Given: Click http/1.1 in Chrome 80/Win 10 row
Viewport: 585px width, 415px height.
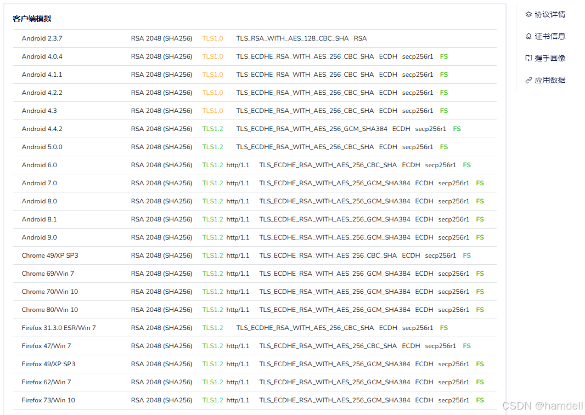Looking at the screenshot, I should 238,310.
